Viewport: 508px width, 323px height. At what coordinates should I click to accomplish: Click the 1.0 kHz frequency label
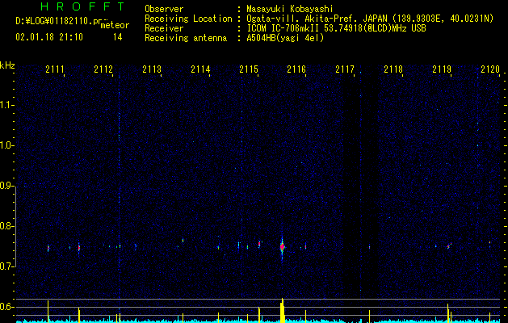coord(6,146)
